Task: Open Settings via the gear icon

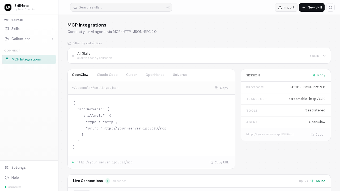Action: pyautogui.click(x=7, y=167)
